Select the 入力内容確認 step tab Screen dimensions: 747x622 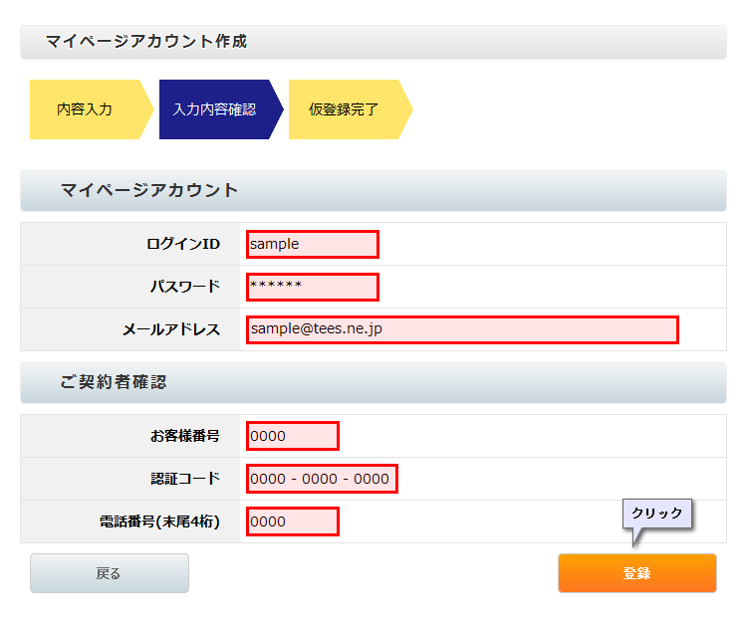(x=214, y=109)
